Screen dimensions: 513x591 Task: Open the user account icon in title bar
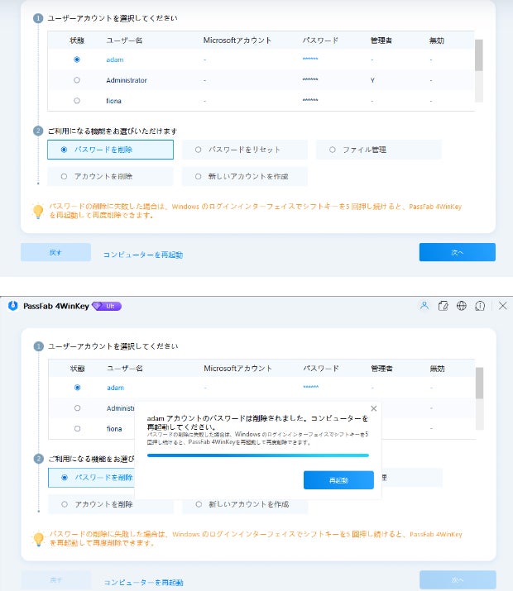point(424,306)
